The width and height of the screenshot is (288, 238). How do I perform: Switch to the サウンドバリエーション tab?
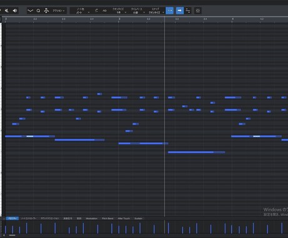(49, 219)
